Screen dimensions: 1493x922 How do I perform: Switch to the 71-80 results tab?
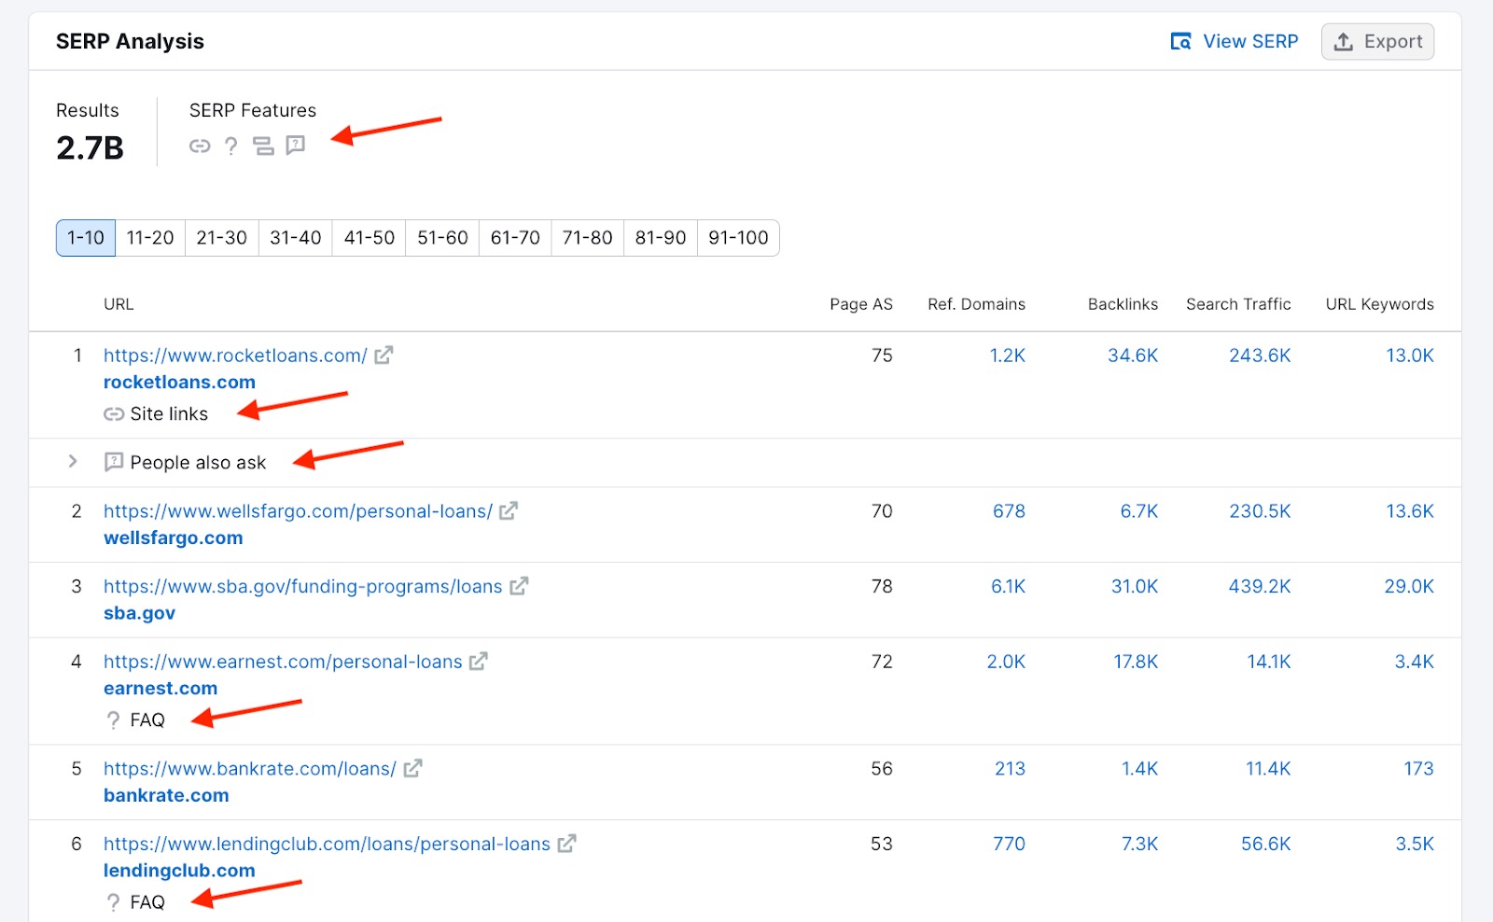click(x=587, y=238)
